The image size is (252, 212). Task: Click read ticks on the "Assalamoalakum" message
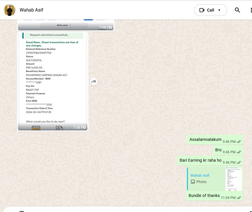point(239,142)
